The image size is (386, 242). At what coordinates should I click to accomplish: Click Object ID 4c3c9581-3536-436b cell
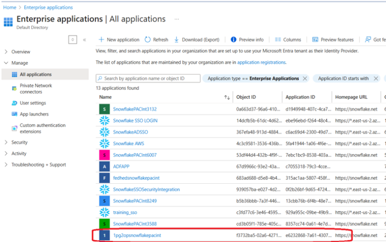259,144
